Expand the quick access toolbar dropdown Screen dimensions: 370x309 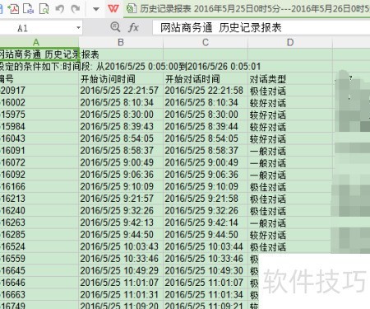(x=96, y=9)
